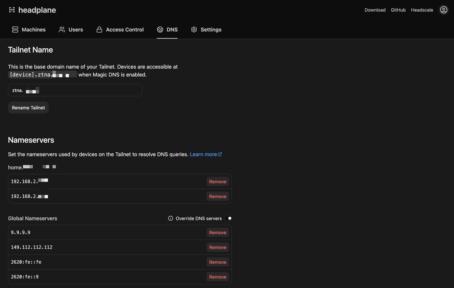This screenshot has height=288, width=454.
Task: Click the Users people icon
Action: tap(62, 30)
